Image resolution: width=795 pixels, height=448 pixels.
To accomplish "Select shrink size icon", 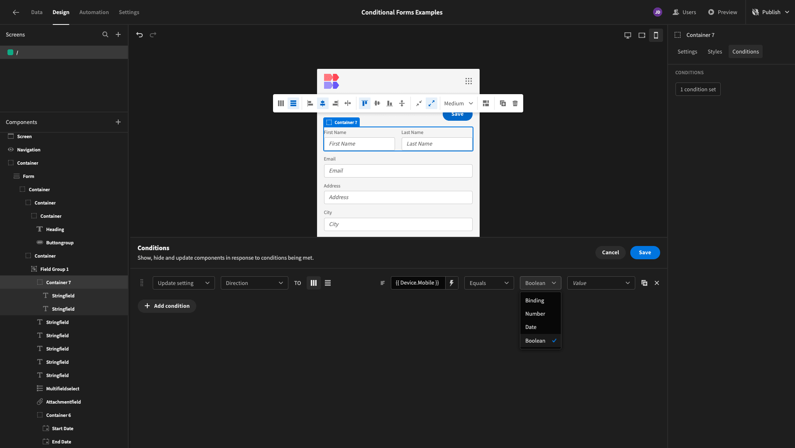I will point(419,103).
